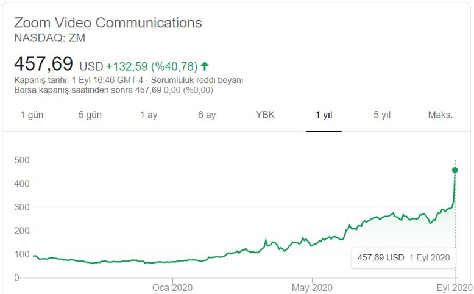This screenshot has height=294, width=474.
Task: Click the active 1 yıl tab
Action: [324, 115]
